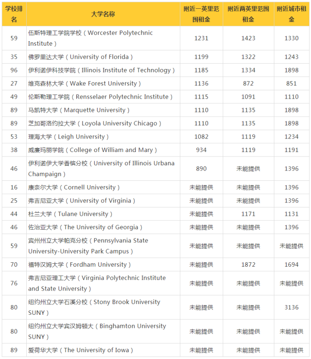This screenshot has width=311, height=359.
Task: Click two-mile rent value 1322
Action: (248, 57)
